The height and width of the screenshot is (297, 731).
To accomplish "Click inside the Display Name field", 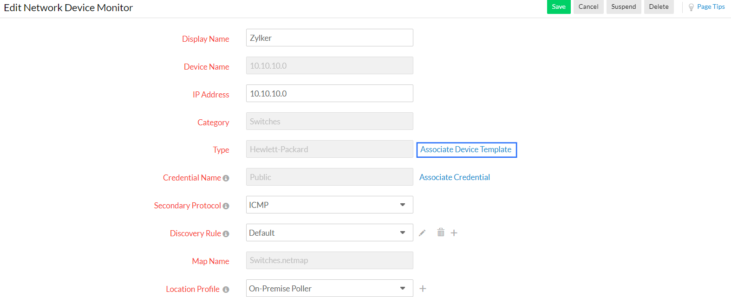I will (x=329, y=38).
